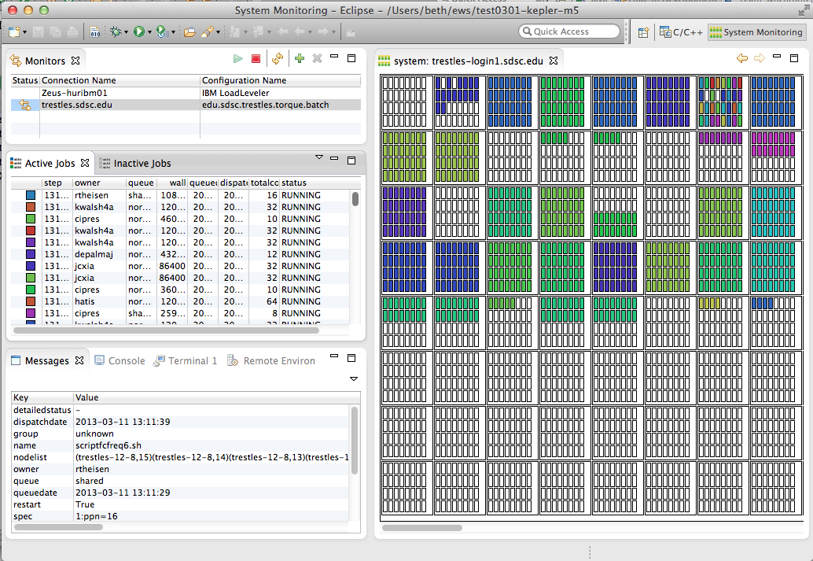813x561 pixels.
Task: Click the color swatch for depalmaj's job
Action: 31,254
